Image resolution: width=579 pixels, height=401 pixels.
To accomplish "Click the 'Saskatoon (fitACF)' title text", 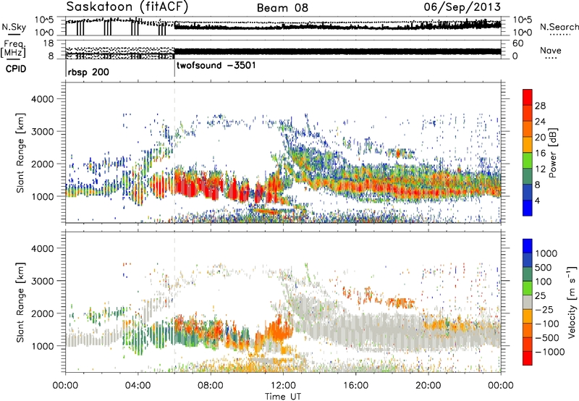I will [127, 7].
